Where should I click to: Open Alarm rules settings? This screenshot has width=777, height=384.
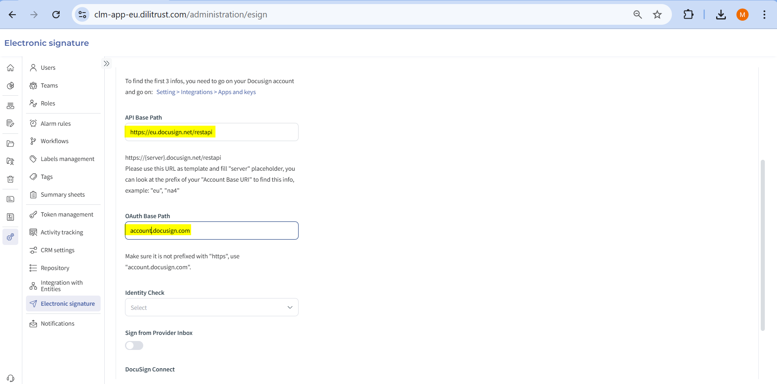click(63, 123)
